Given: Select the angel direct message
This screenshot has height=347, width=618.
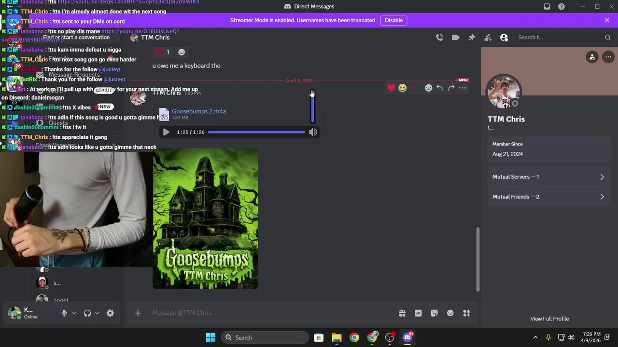Looking at the screenshot, I should [x=60, y=300].
